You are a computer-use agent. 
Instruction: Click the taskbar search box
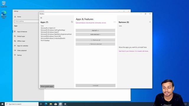(22, 104)
